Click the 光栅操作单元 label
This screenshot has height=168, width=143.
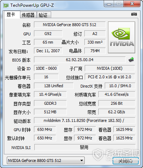pos(18,78)
